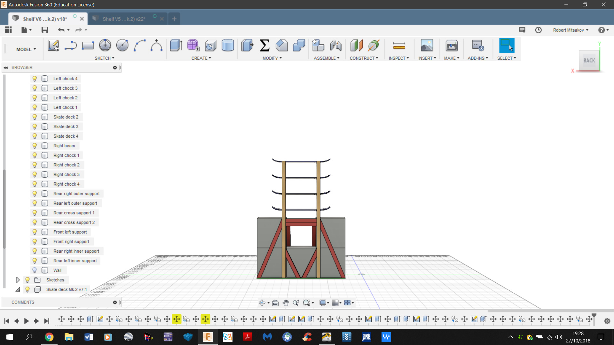614x345 pixels.
Task: Toggle Front left support visibility
Action: tap(35, 232)
